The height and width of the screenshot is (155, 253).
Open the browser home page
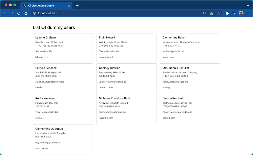25,13
